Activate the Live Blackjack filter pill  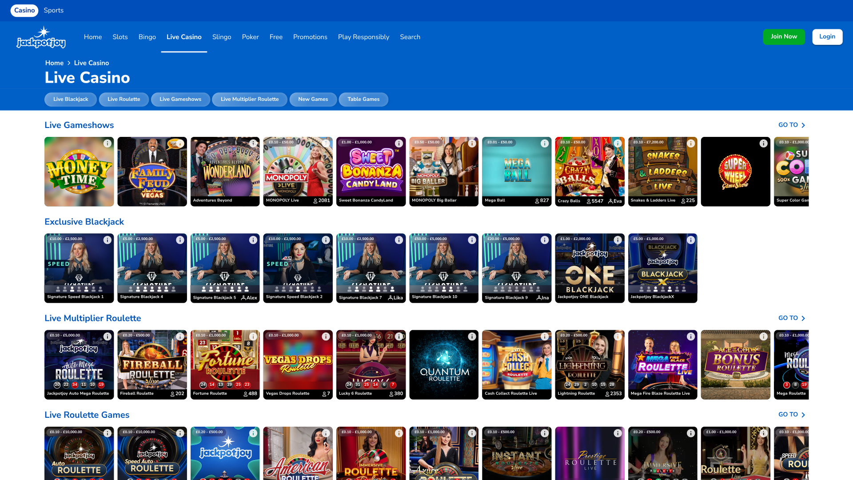(x=70, y=99)
